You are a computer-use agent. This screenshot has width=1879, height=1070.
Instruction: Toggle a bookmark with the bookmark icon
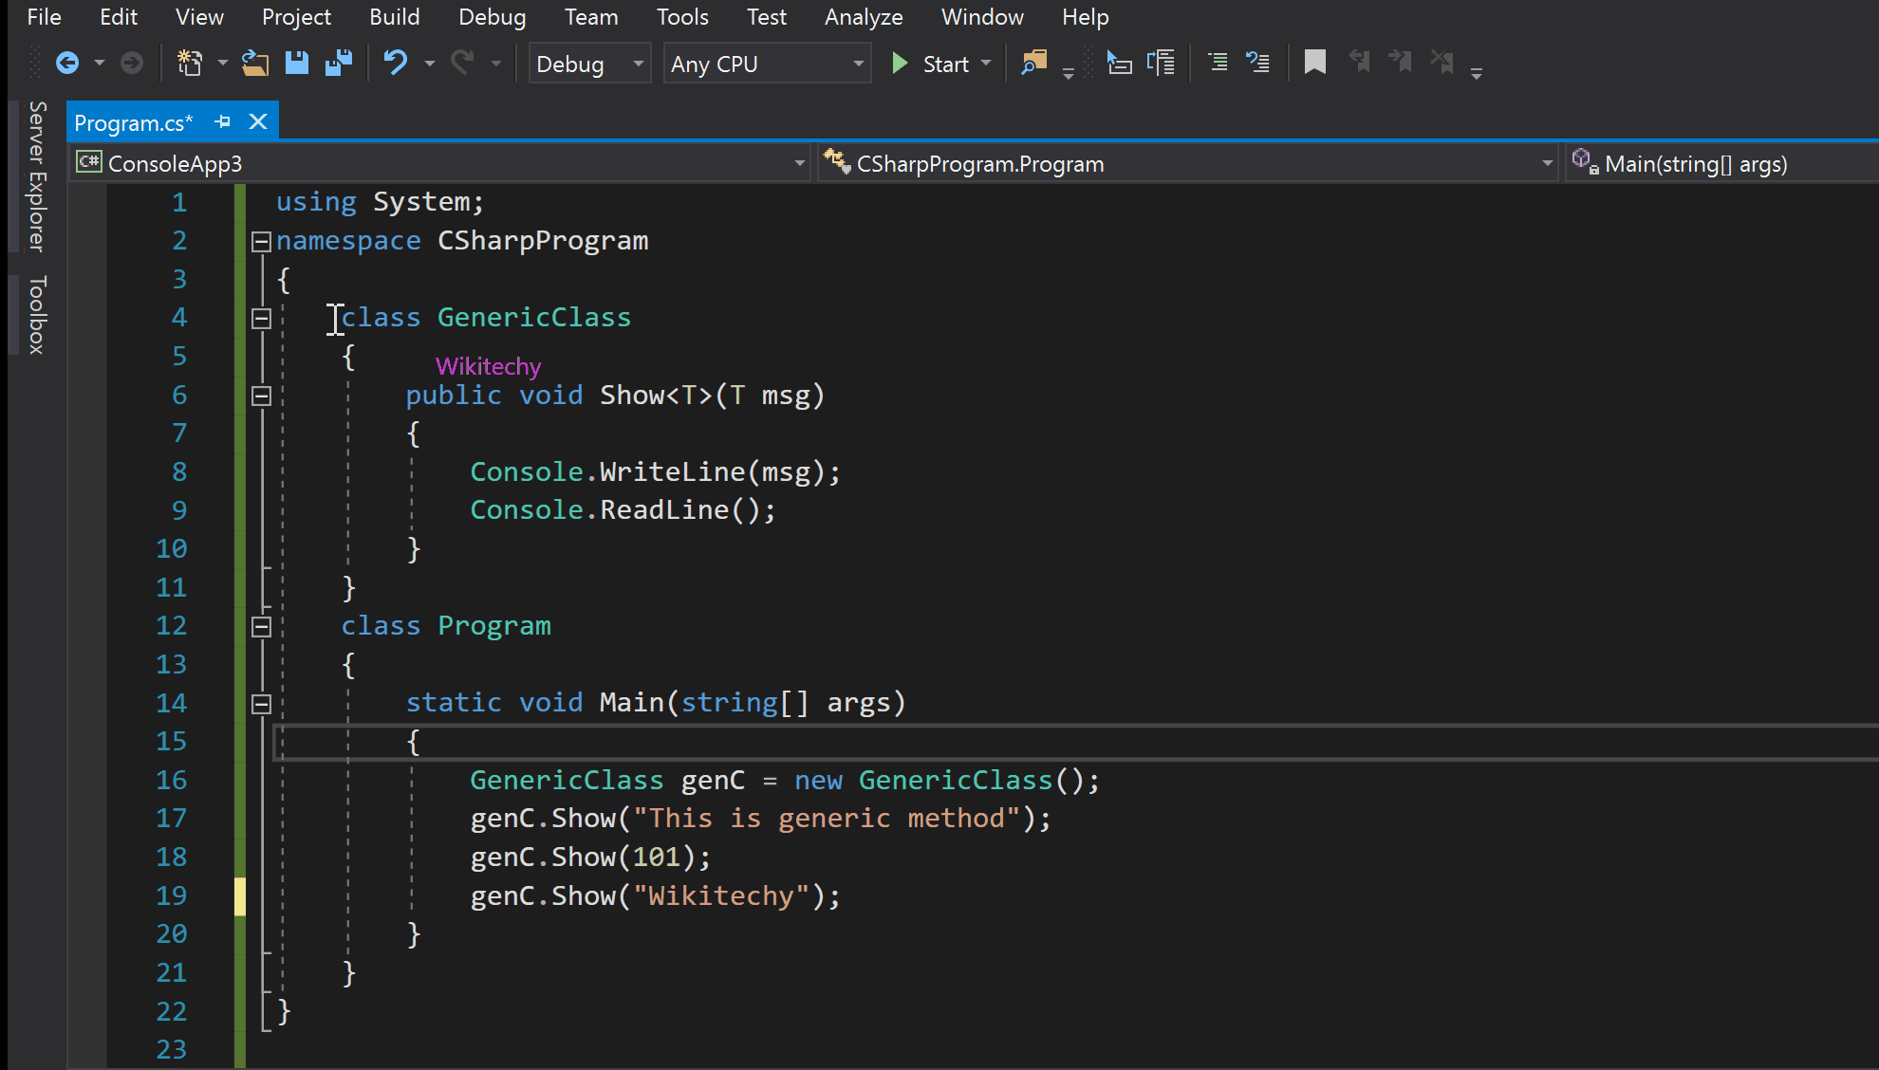1314,64
